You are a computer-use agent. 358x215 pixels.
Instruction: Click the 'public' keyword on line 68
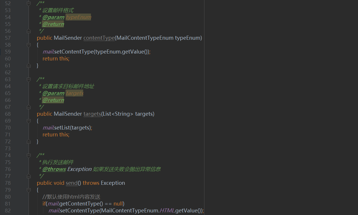tap(44, 114)
